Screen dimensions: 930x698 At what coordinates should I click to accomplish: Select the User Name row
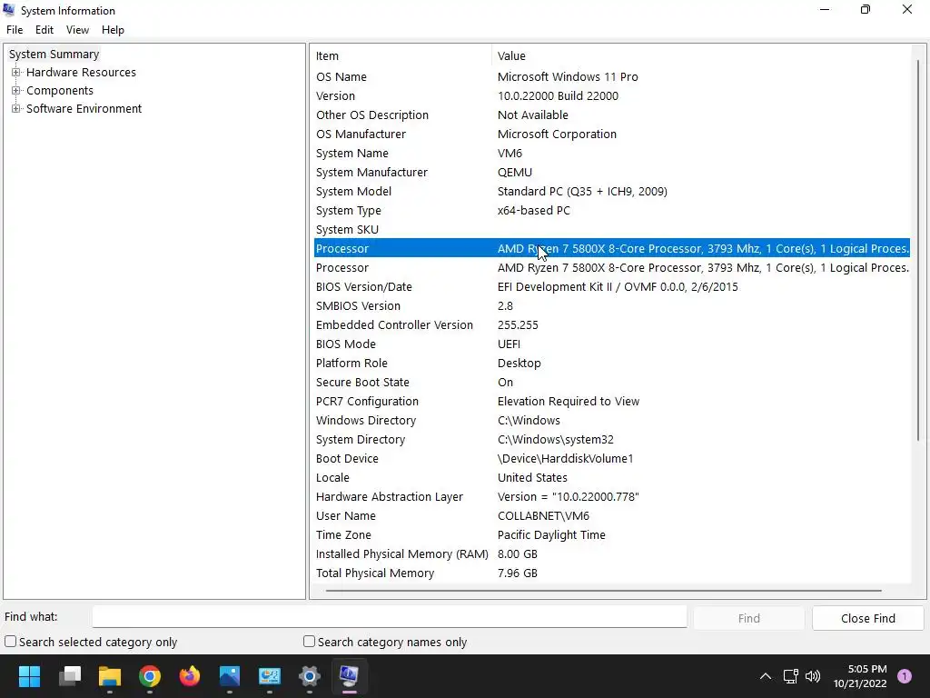click(x=612, y=516)
